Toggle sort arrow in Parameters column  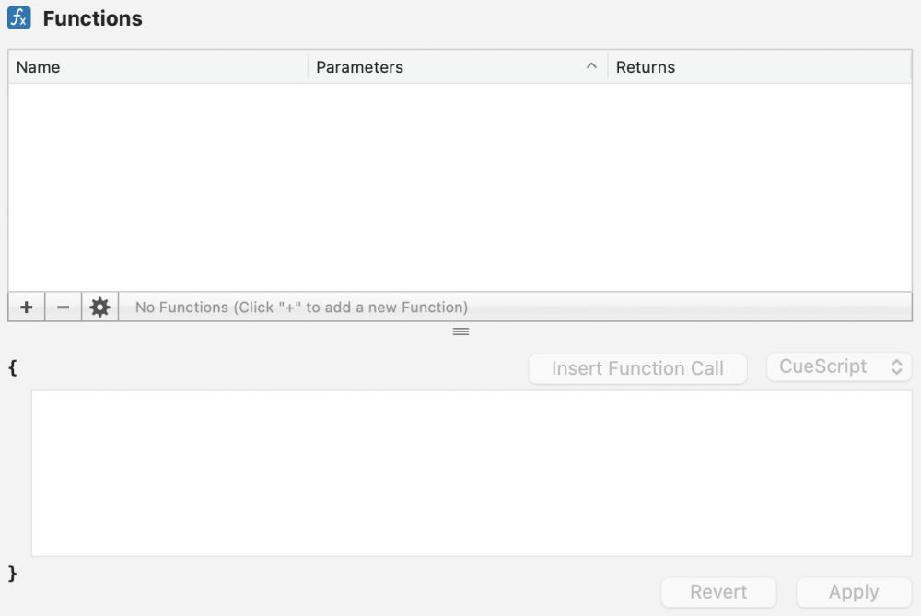tap(592, 66)
